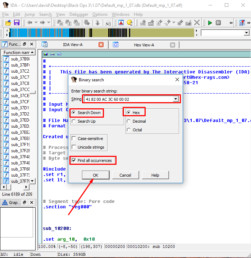Start the process with green play icon

tap(210, 23)
